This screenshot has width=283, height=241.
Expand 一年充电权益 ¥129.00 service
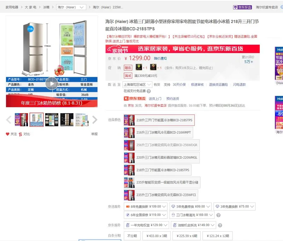point(146,225)
